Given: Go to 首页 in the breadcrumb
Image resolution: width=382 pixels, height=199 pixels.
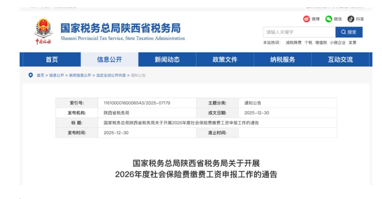Looking at the screenshot, I should (x=40, y=76).
